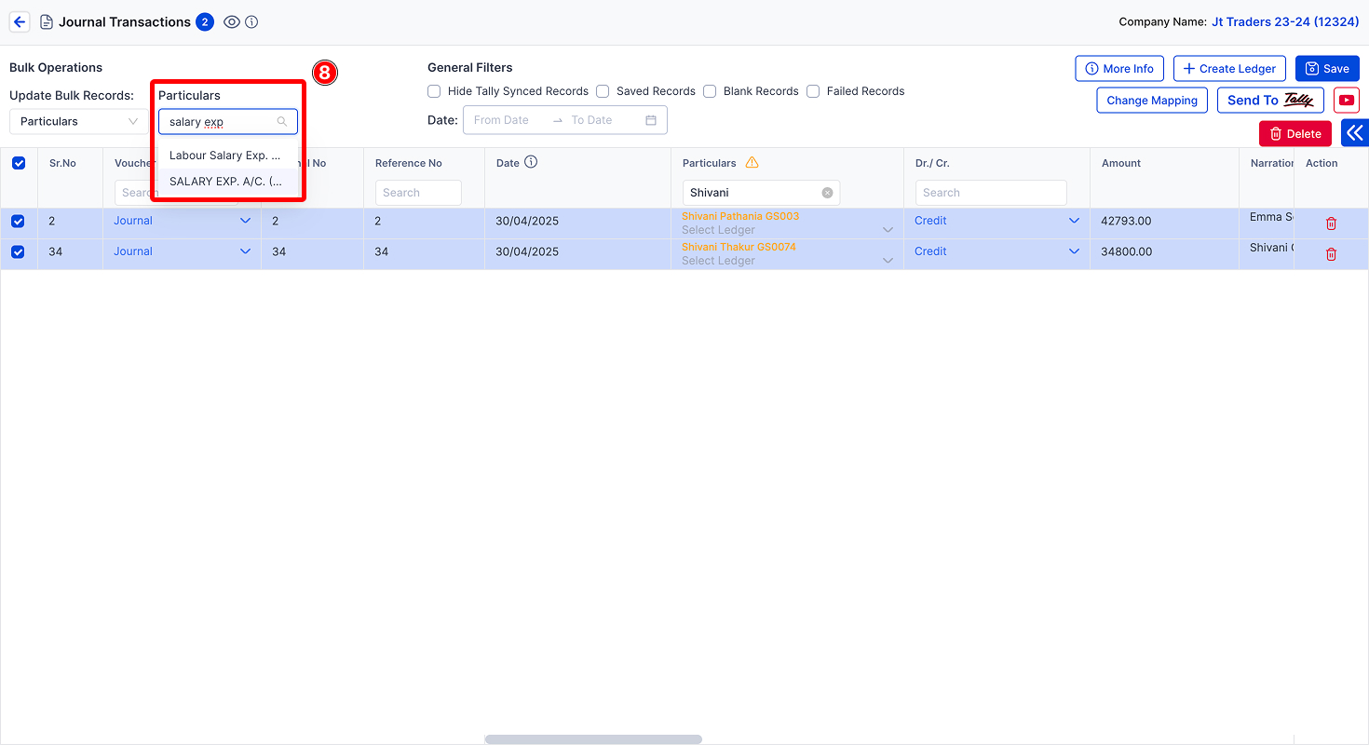Viewport: 1369px width, 745px height.
Task: Click the YouTube video help icon
Action: point(1347,100)
